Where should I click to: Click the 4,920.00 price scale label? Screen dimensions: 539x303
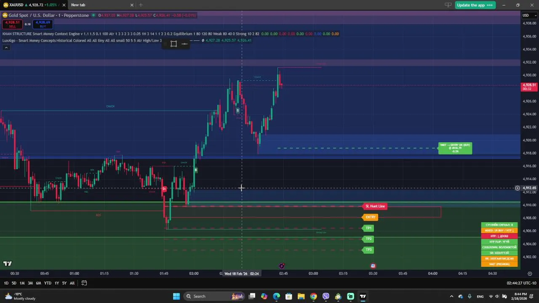(529, 140)
